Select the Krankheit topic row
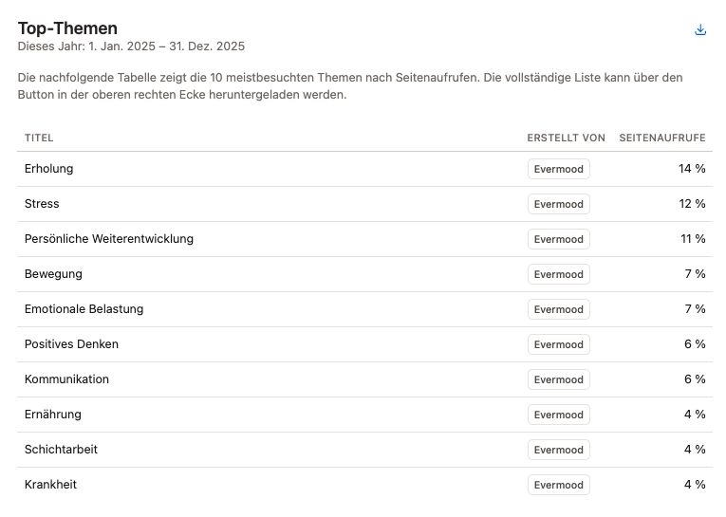Image resolution: width=726 pixels, height=517 pixels. click(x=50, y=485)
